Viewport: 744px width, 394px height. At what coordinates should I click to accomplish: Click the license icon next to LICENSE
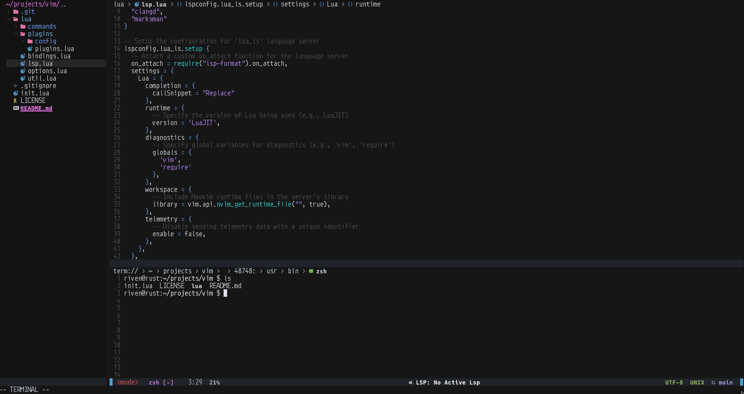point(15,101)
